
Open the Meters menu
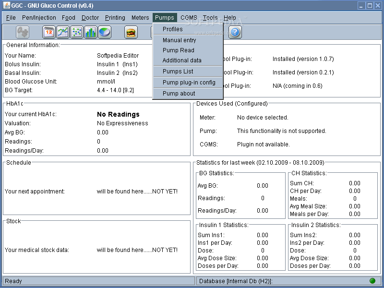click(x=140, y=18)
